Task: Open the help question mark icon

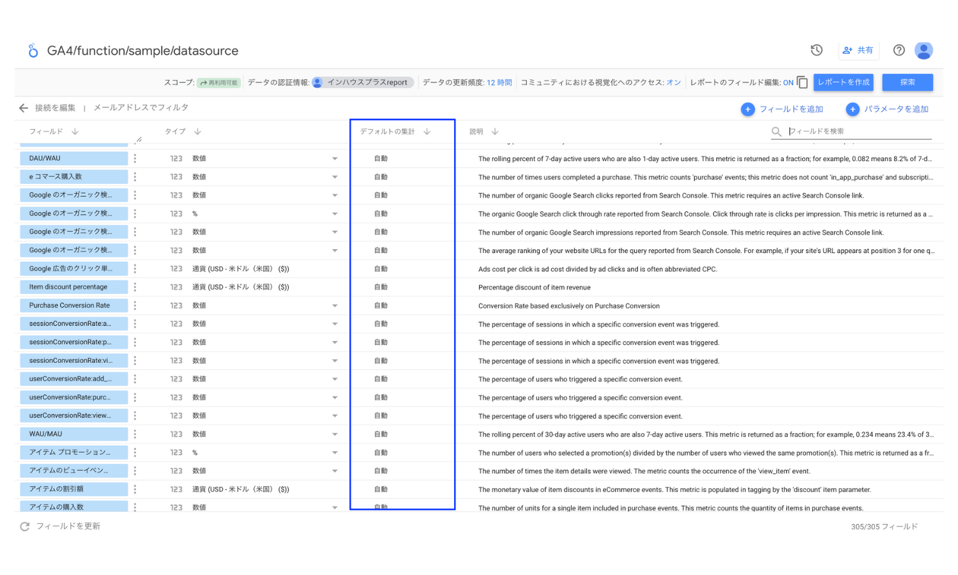Action: (899, 50)
